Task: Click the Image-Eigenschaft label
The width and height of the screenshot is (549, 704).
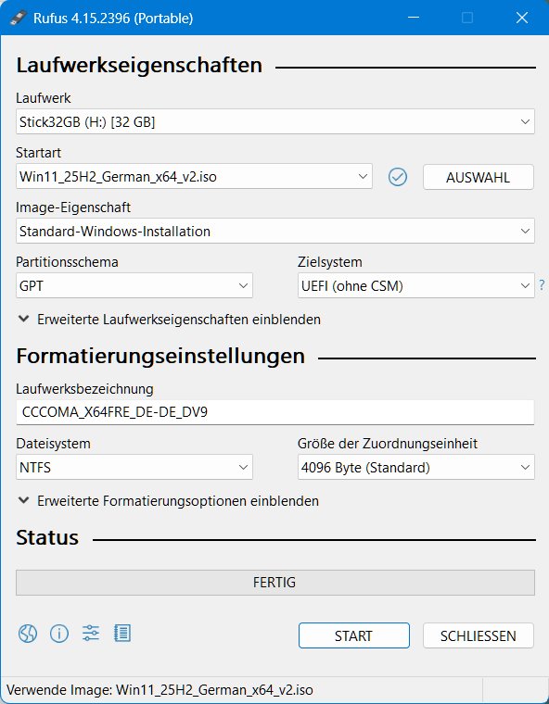Action: click(x=73, y=207)
